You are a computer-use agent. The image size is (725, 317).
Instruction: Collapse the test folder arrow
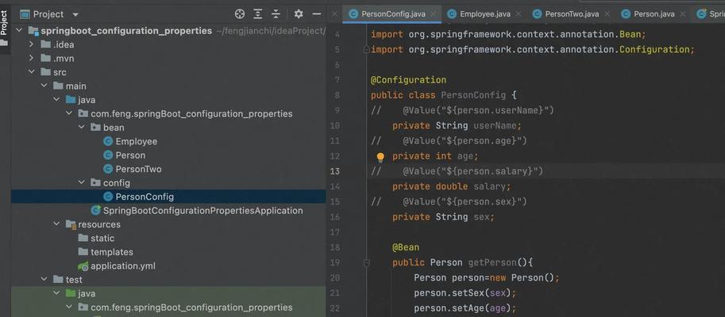[44, 280]
